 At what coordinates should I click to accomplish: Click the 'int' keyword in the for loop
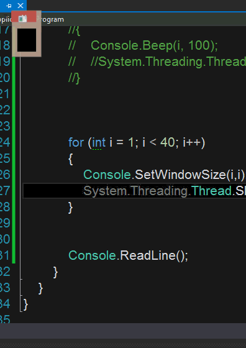pyautogui.click(x=99, y=142)
